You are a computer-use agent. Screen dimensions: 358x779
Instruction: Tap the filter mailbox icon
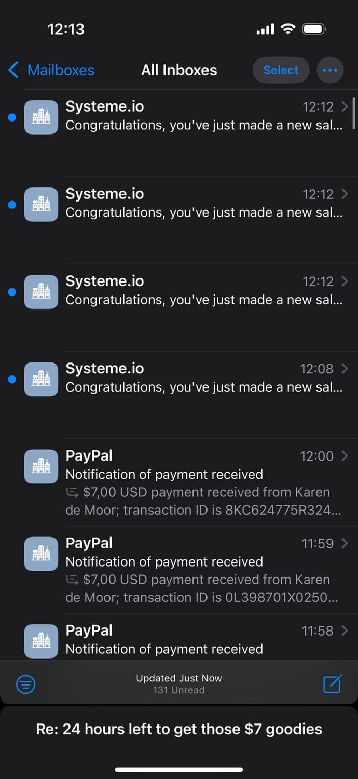26,684
